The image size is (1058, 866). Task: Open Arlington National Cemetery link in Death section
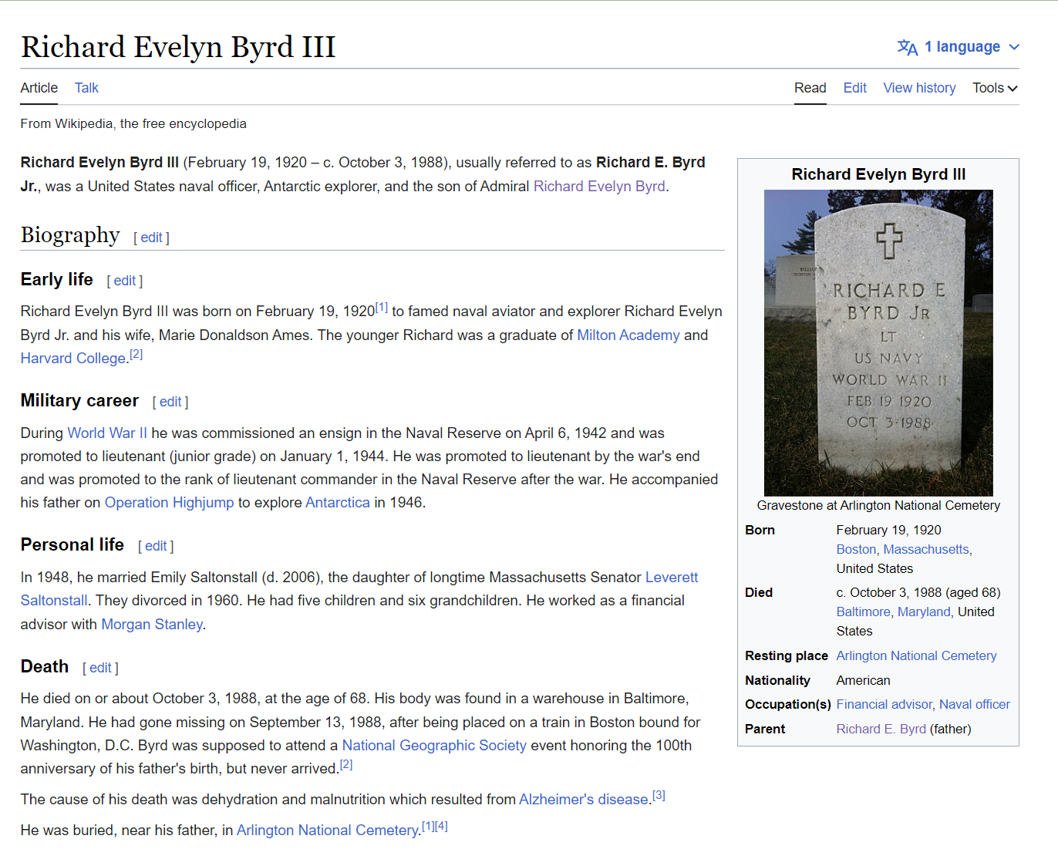tap(328, 830)
